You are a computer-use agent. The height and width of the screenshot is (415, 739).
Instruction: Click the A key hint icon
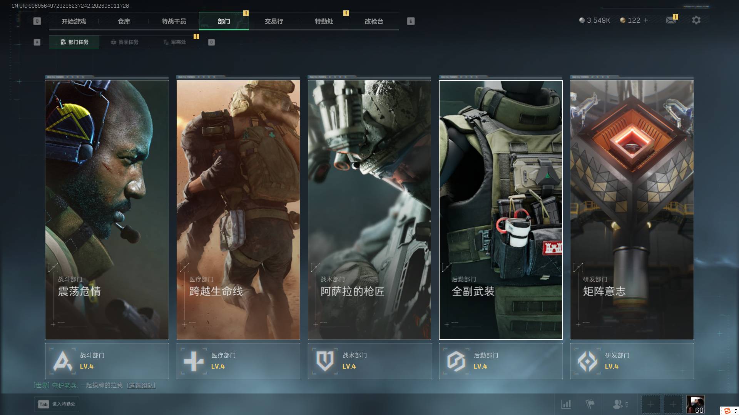pos(37,42)
